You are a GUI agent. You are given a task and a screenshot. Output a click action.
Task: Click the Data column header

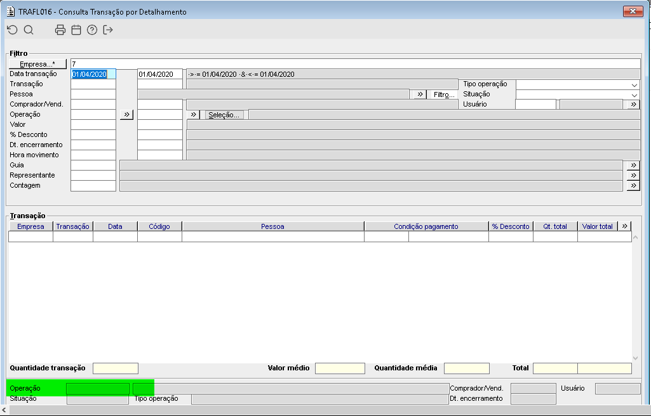pyautogui.click(x=115, y=226)
